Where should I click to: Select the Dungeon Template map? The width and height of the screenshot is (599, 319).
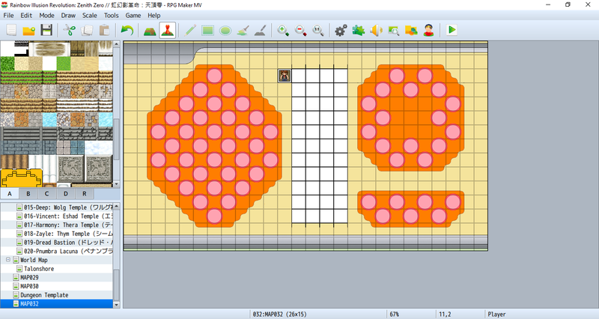[x=44, y=295]
